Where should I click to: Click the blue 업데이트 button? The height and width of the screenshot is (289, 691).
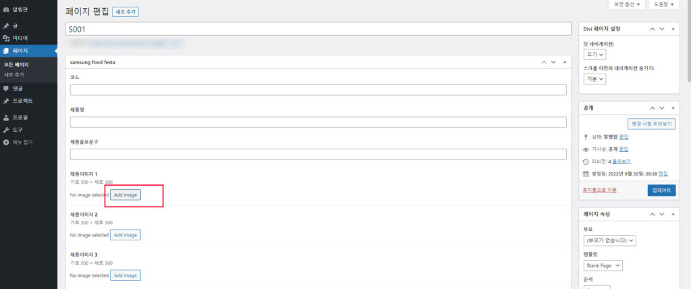pos(661,190)
